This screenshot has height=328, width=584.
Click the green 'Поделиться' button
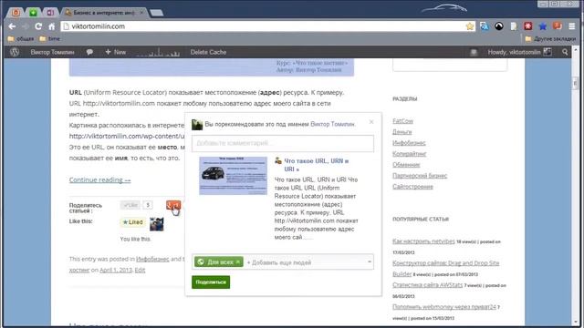(x=211, y=282)
